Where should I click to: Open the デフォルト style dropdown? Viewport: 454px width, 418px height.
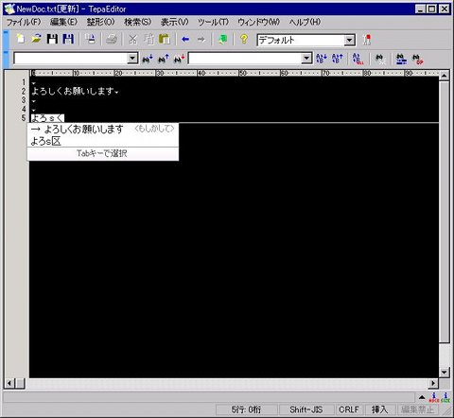pyautogui.click(x=349, y=40)
